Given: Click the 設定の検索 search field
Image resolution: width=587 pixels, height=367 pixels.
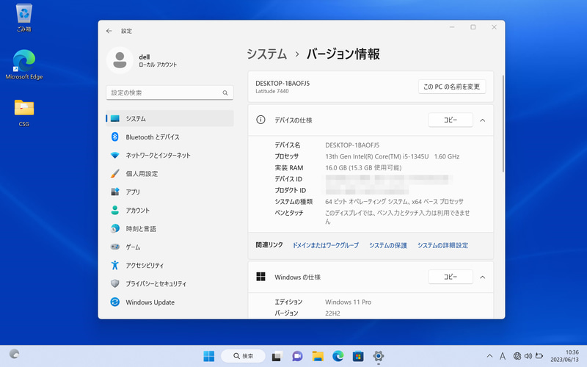Looking at the screenshot, I should 169,92.
